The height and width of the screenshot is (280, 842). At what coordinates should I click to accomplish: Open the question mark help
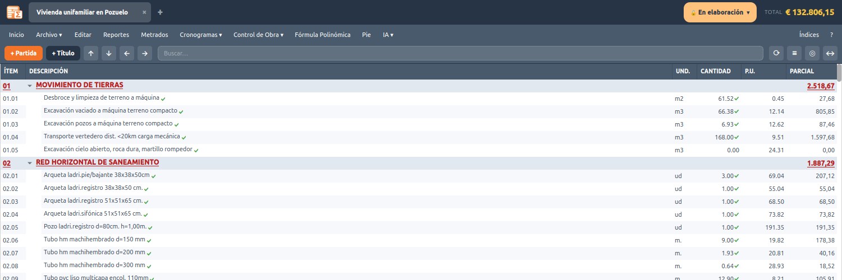[x=831, y=35]
